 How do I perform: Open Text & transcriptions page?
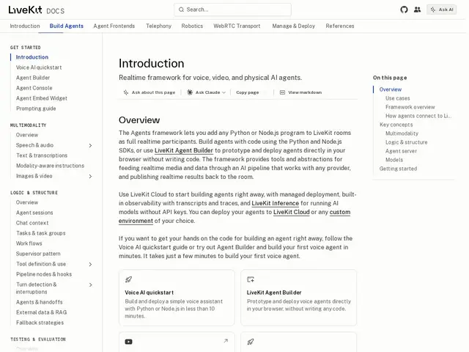pos(42,155)
